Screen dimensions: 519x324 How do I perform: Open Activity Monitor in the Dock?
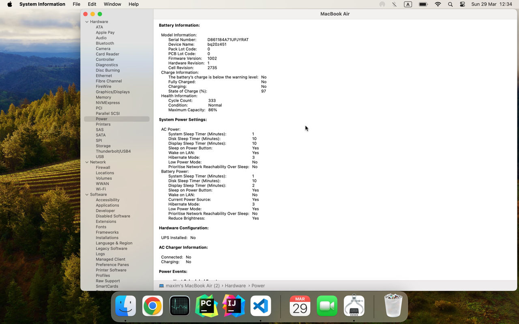pyautogui.click(x=180, y=305)
